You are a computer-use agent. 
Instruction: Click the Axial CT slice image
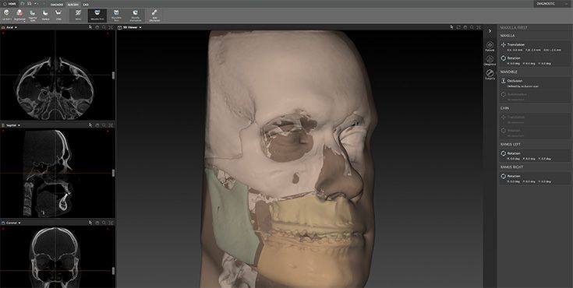pyautogui.click(x=55, y=88)
